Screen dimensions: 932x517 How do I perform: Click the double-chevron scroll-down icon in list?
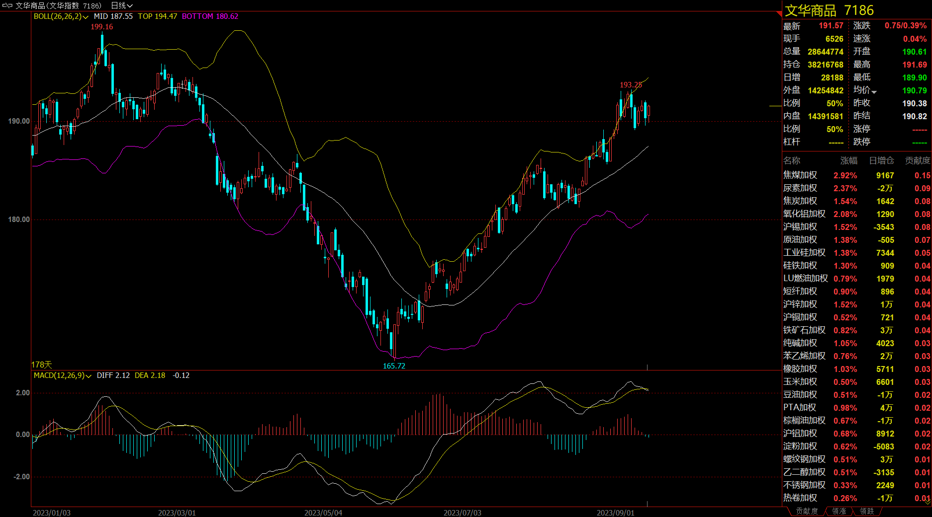[x=928, y=501]
